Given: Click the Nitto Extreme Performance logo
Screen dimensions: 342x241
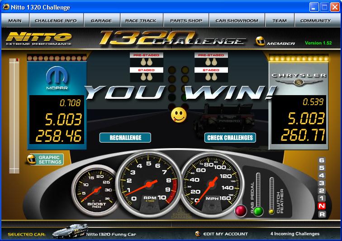Looking at the screenshot, I should click(39, 39).
